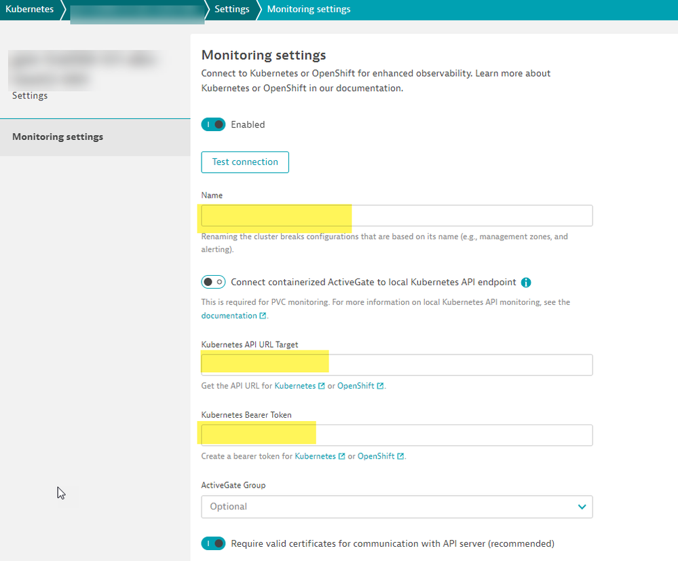Open Kubernetes link for creating bearer token
The image size is (678, 561).
coord(316,456)
